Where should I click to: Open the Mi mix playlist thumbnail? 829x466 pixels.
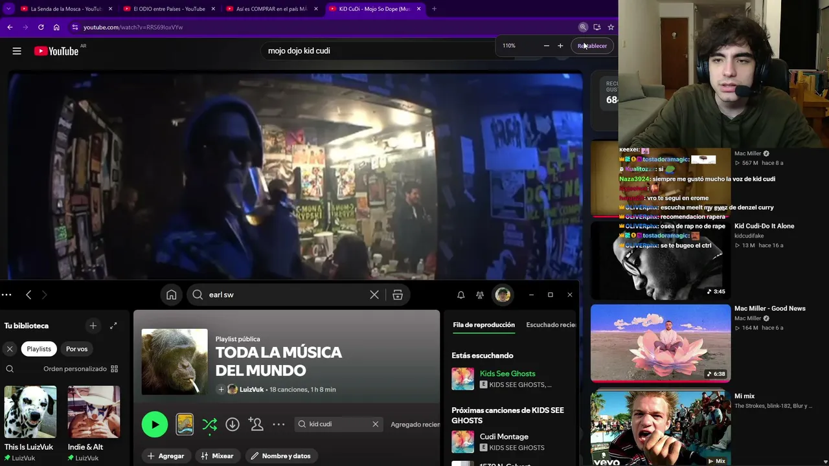click(x=661, y=428)
